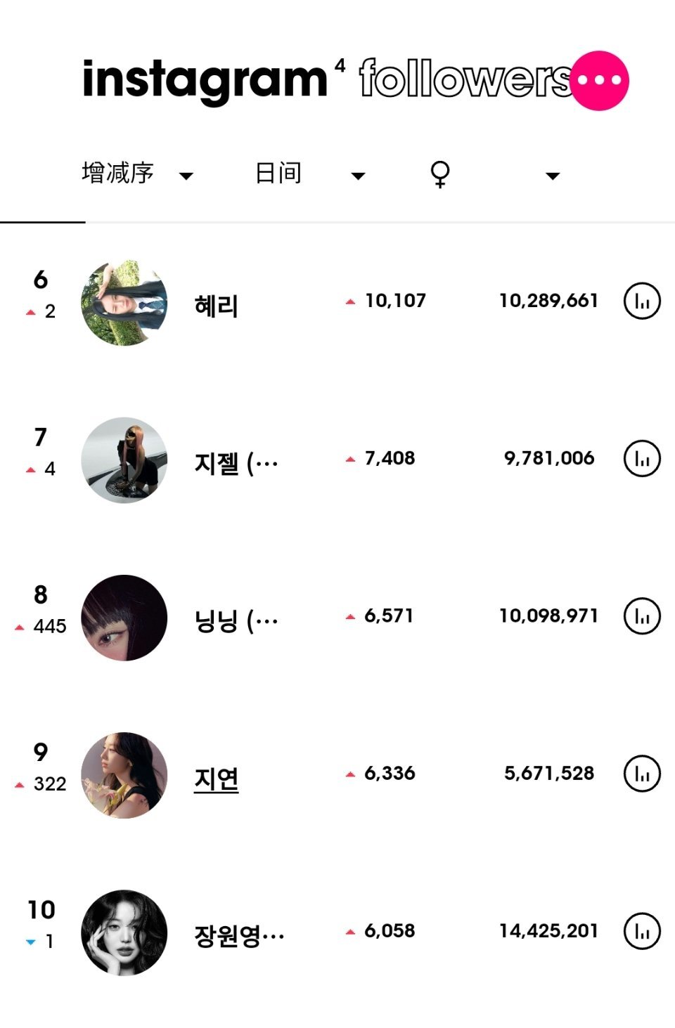Open chart icon for 혜리 row
The height and width of the screenshot is (1028, 675).
coord(642,301)
